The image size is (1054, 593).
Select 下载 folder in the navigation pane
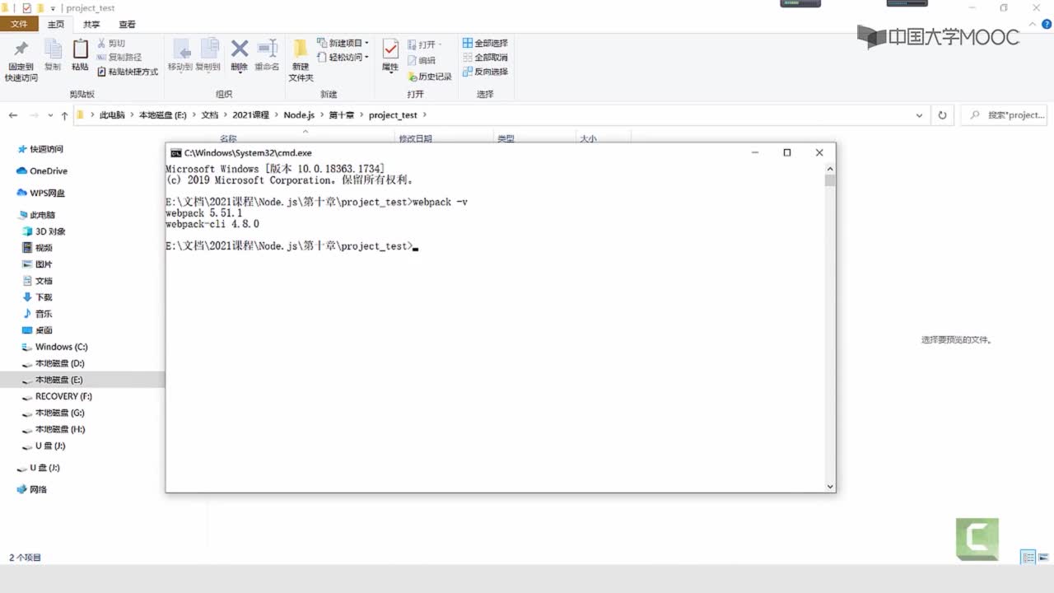tap(37, 297)
